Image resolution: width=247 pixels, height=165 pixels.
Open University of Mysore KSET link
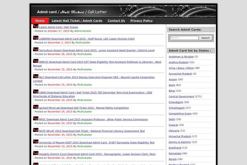[97, 142]
